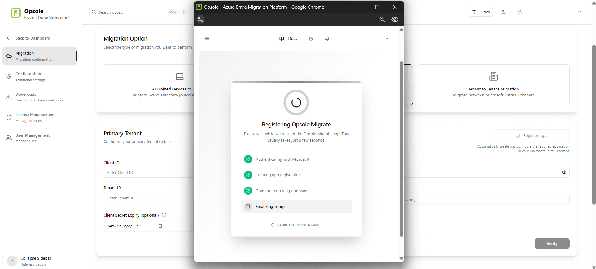
Task: Click Creating app registration check icon
Action: pyautogui.click(x=248, y=175)
